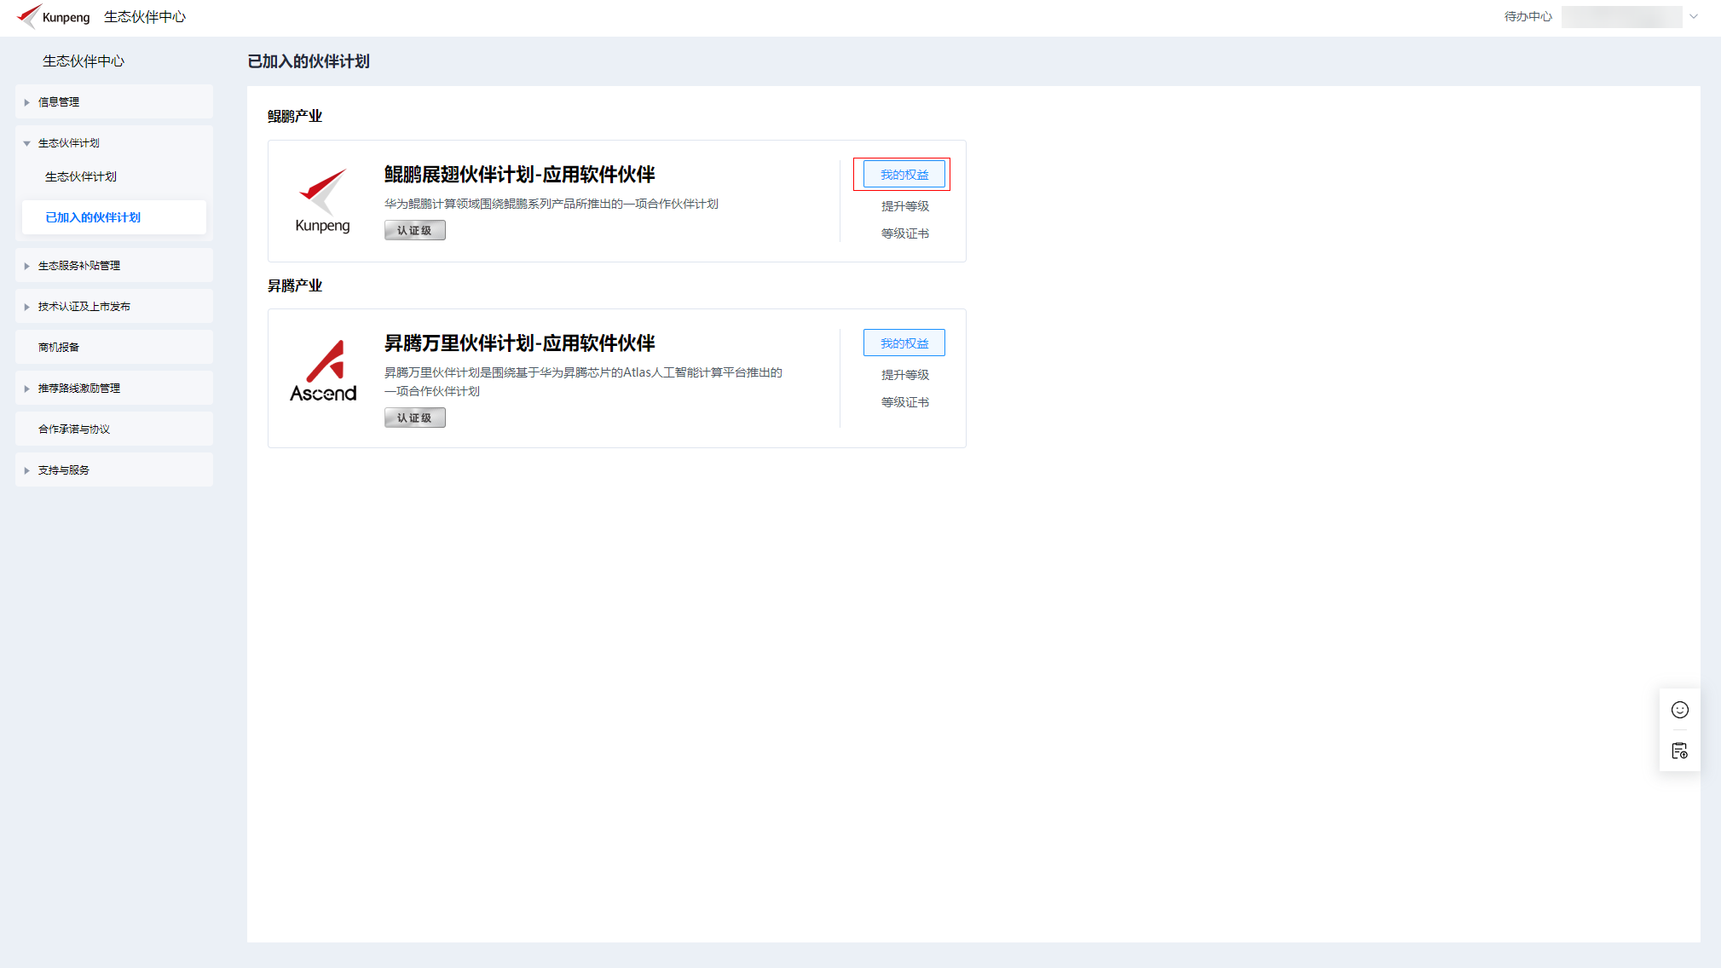Open 合作承诺与协议 in the sidebar
Screen dimensions: 1721x968
[114, 429]
